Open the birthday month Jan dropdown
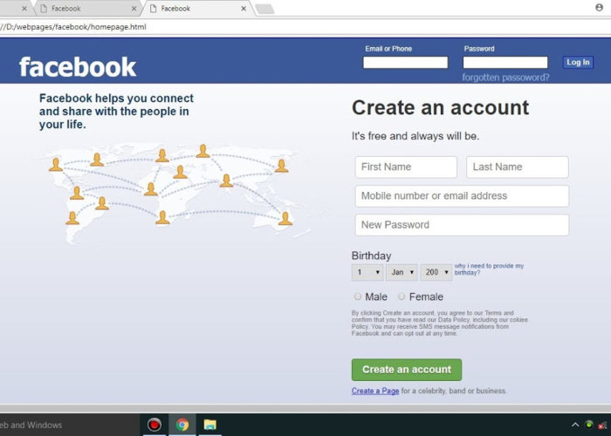The image size is (611, 436). point(402,272)
